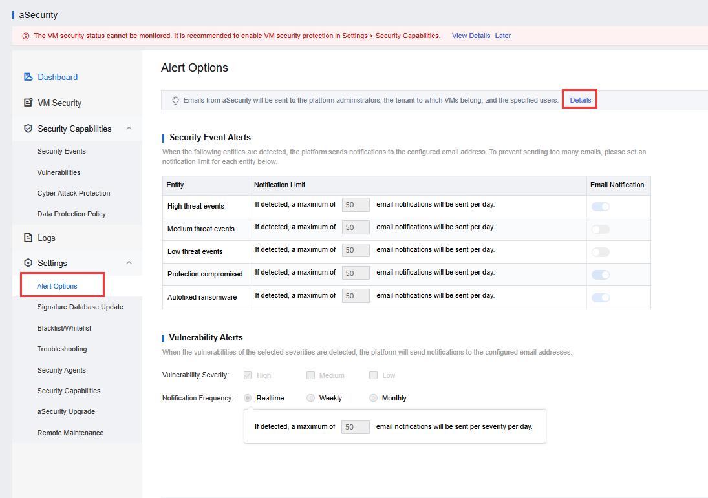
Task: Toggle Protection compromised email notification
Action: pyautogui.click(x=601, y=275)
